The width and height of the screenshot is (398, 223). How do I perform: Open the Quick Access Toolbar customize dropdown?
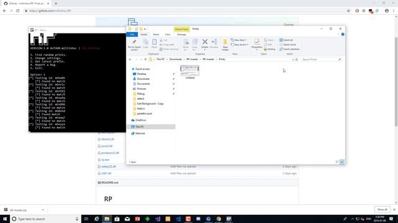[x=145, y=29]
